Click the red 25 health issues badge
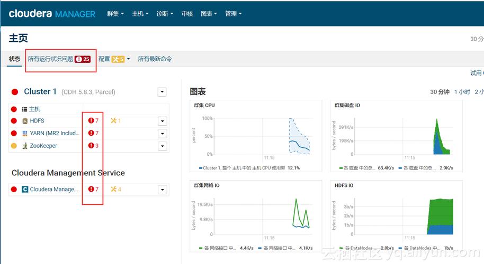This screenshot has width=484, height=264. tap(83, 59)
